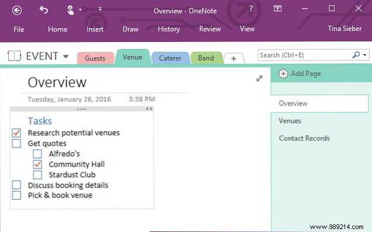Viewport: 372px width, 232px height.
Task: Open the File menu
Action: click(19, 29)
